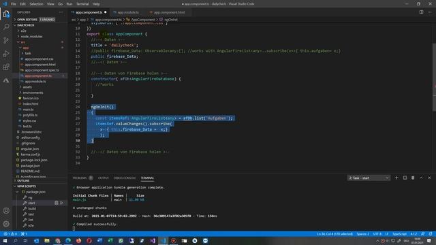Image resolution: width=436 pixels, height=245 pixels.
Task: Open the Azure view in activity bar
Action: tap(6, 80)
